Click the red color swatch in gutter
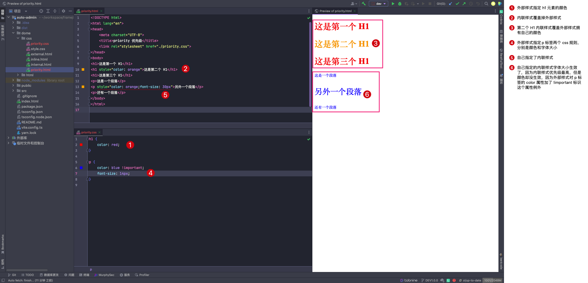Screen dimensions: 588x283 pyautogui.click(x=81, y=145)
